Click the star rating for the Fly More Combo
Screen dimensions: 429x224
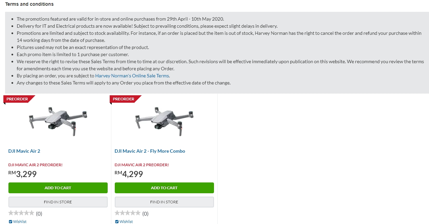pos(128,213)
